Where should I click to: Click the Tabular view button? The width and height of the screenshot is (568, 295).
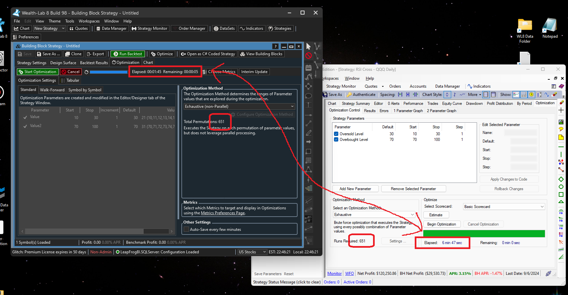pyautogui.click(x=70, y=80)
